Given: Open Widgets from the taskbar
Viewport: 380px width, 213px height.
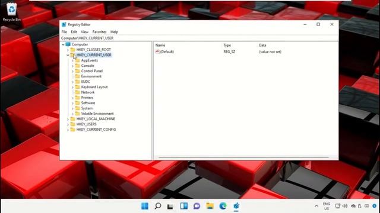Looking at the screenshot, I should pyautogui.click(x=184, y=206).
